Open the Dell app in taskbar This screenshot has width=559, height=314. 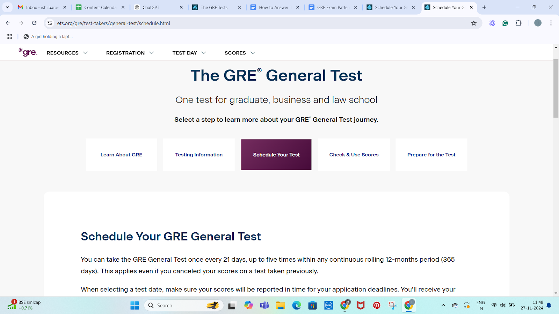328,306
